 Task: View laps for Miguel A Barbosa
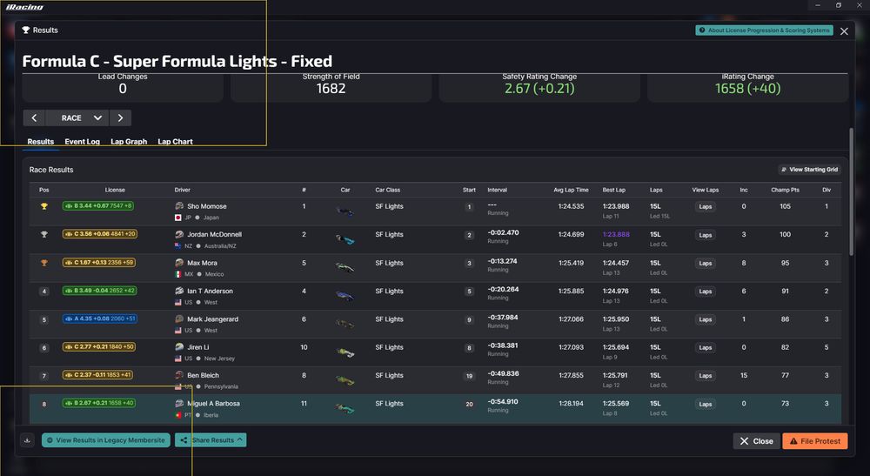coord(706,404)
